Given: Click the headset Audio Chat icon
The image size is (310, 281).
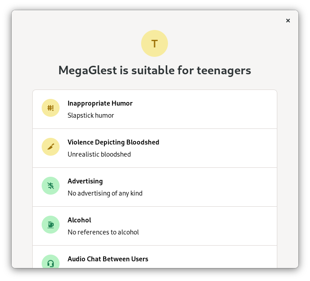Looking at the screenshot, I should (x=51, y=261).
